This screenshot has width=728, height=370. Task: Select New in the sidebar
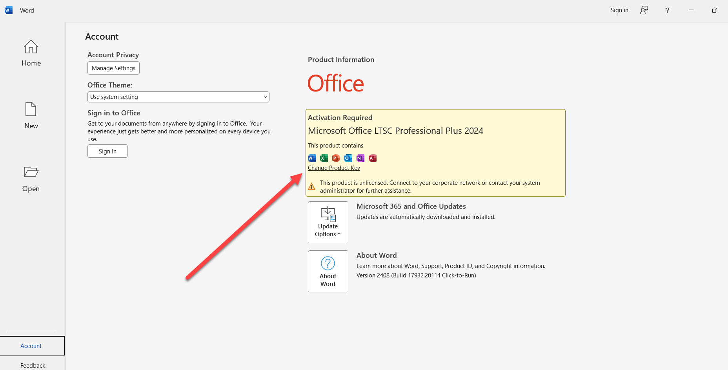coord(31,116)
